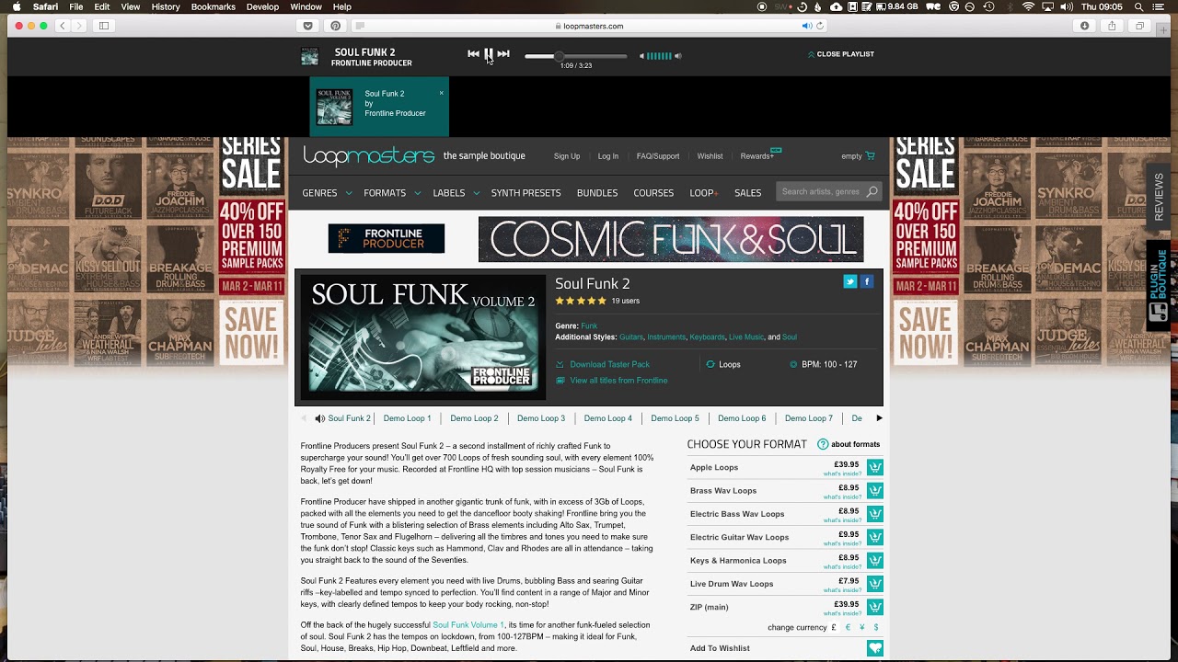The width and height of the screenshot is (1178, 662).
Task: Adjust the player volume bar
Action: [659, 56]
